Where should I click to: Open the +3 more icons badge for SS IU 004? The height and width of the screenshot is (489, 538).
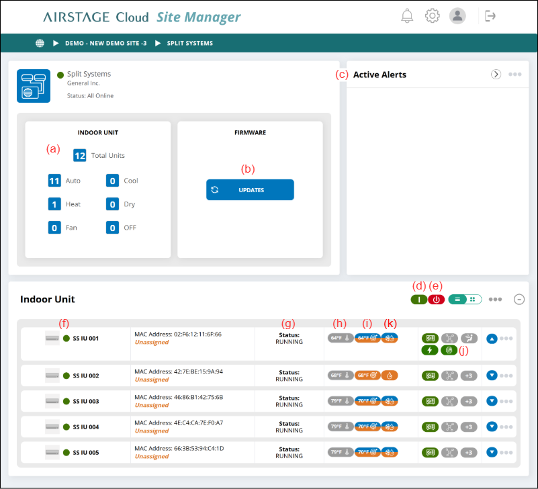(x=469, y=427)
